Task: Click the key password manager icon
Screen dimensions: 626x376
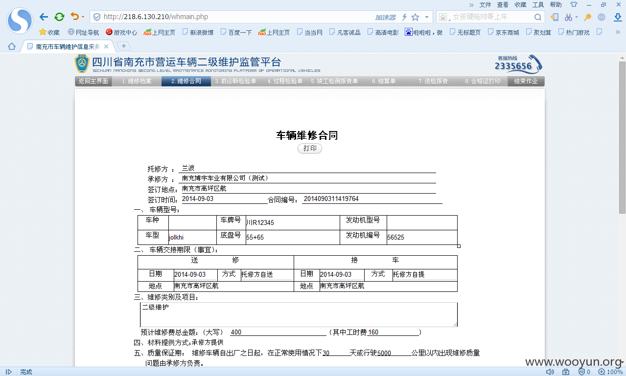Action: 588,17
